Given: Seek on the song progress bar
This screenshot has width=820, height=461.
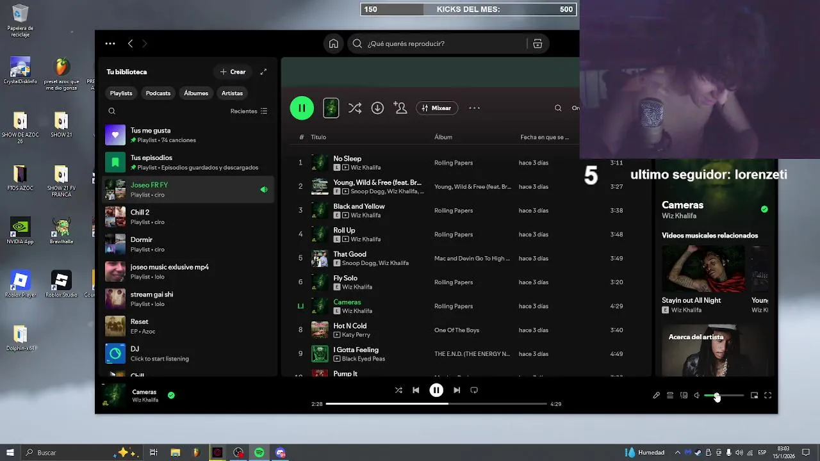Looking at the screenshot, I should click(x=436, y=404).
